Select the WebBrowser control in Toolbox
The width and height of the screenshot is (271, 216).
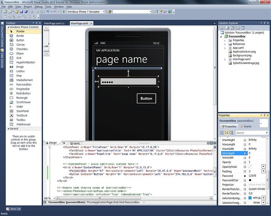(x=24, y=124)
